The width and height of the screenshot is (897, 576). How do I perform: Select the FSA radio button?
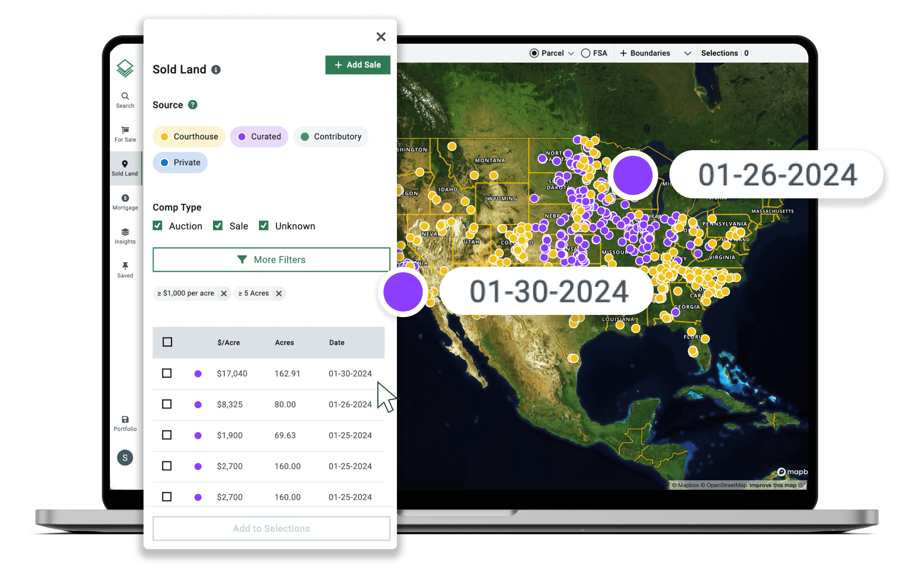coord(586,53)
